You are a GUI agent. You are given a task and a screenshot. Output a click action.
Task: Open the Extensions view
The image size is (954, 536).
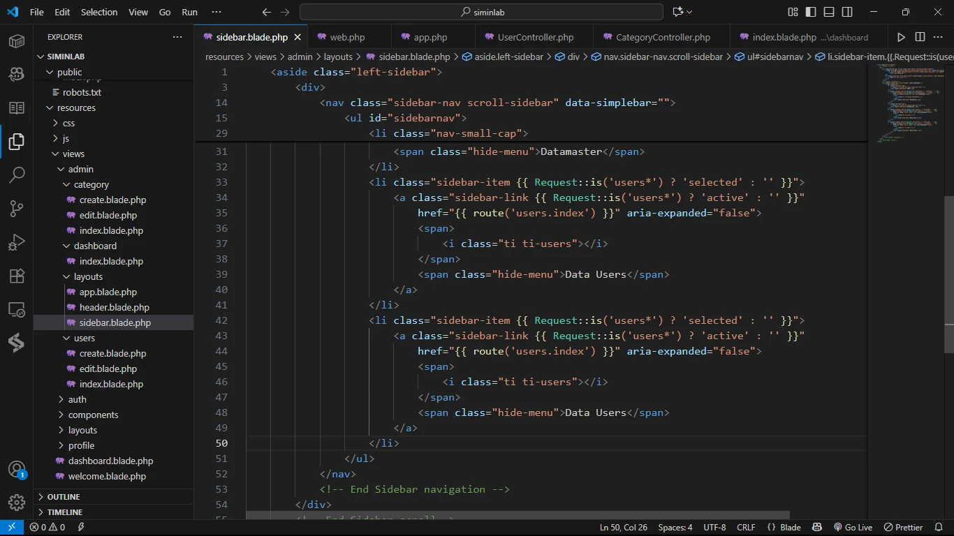coord(17,276)
